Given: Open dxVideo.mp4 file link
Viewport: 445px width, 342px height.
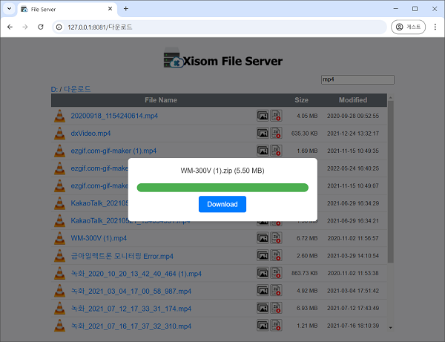Looking at the screenshot, I should 90,134.
